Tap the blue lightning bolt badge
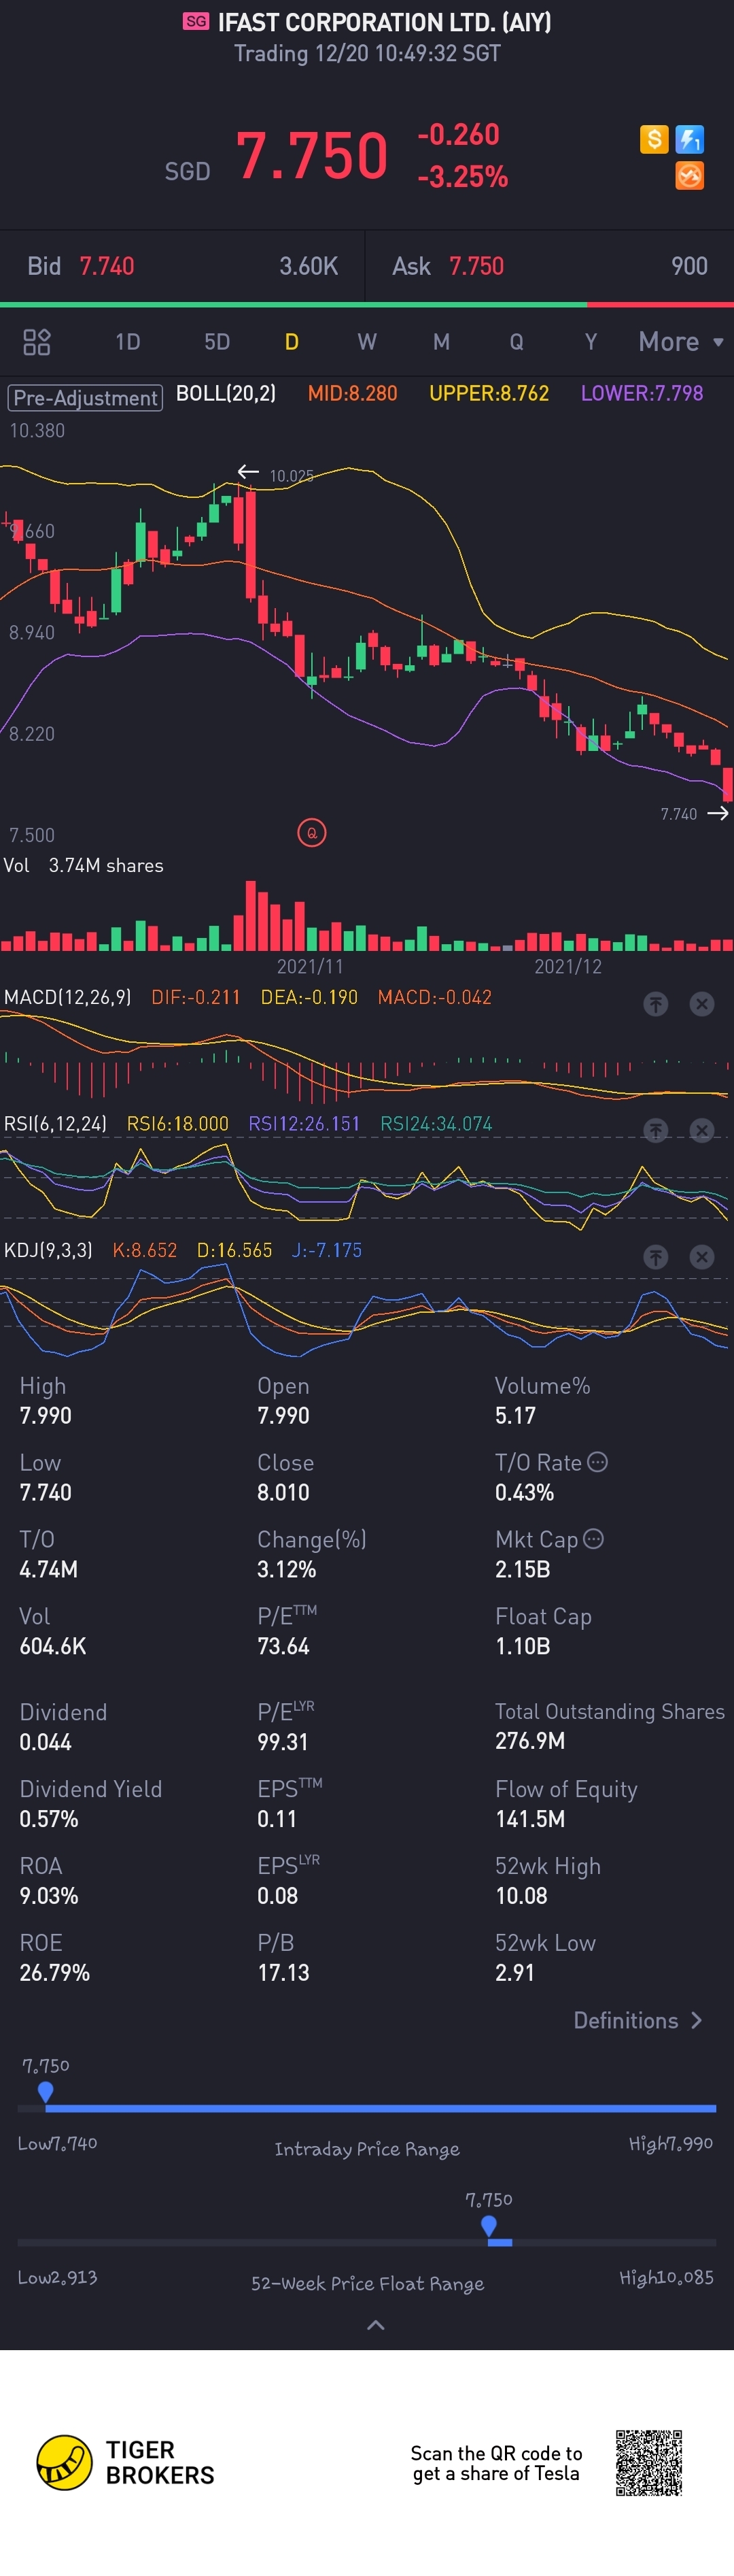This screenshot has width=734, height=2576. pyautogui.click(x=690, y=139)
